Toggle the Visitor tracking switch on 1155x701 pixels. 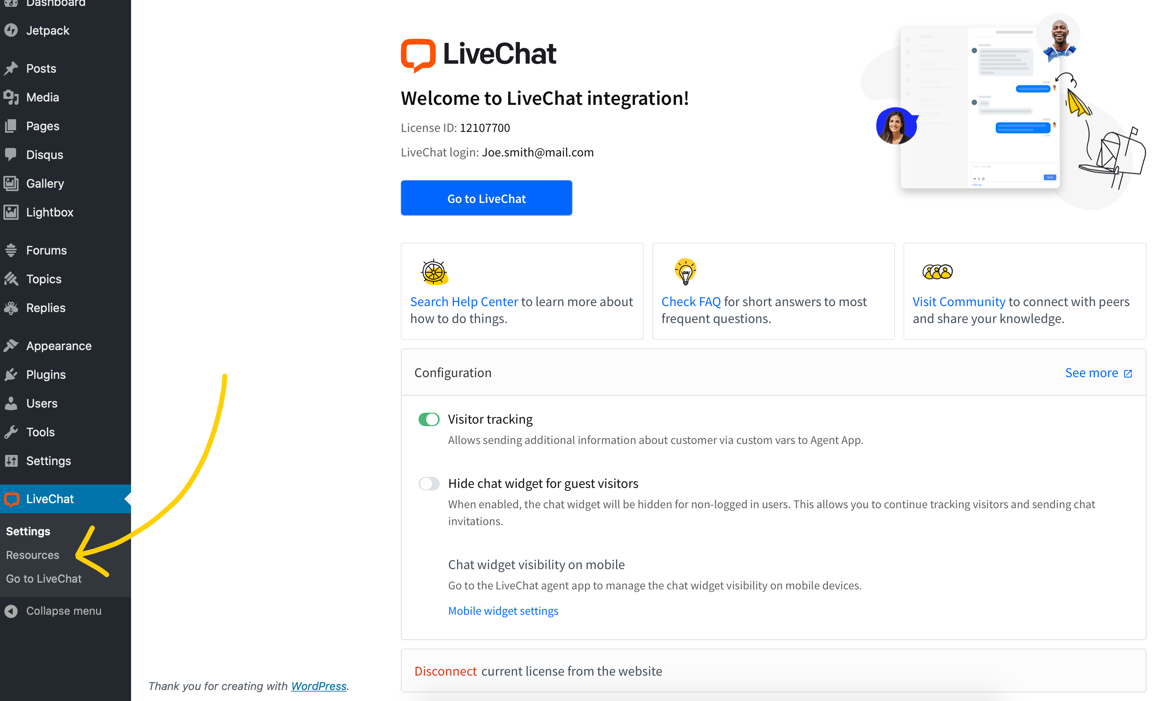click(x=427, y=419)
